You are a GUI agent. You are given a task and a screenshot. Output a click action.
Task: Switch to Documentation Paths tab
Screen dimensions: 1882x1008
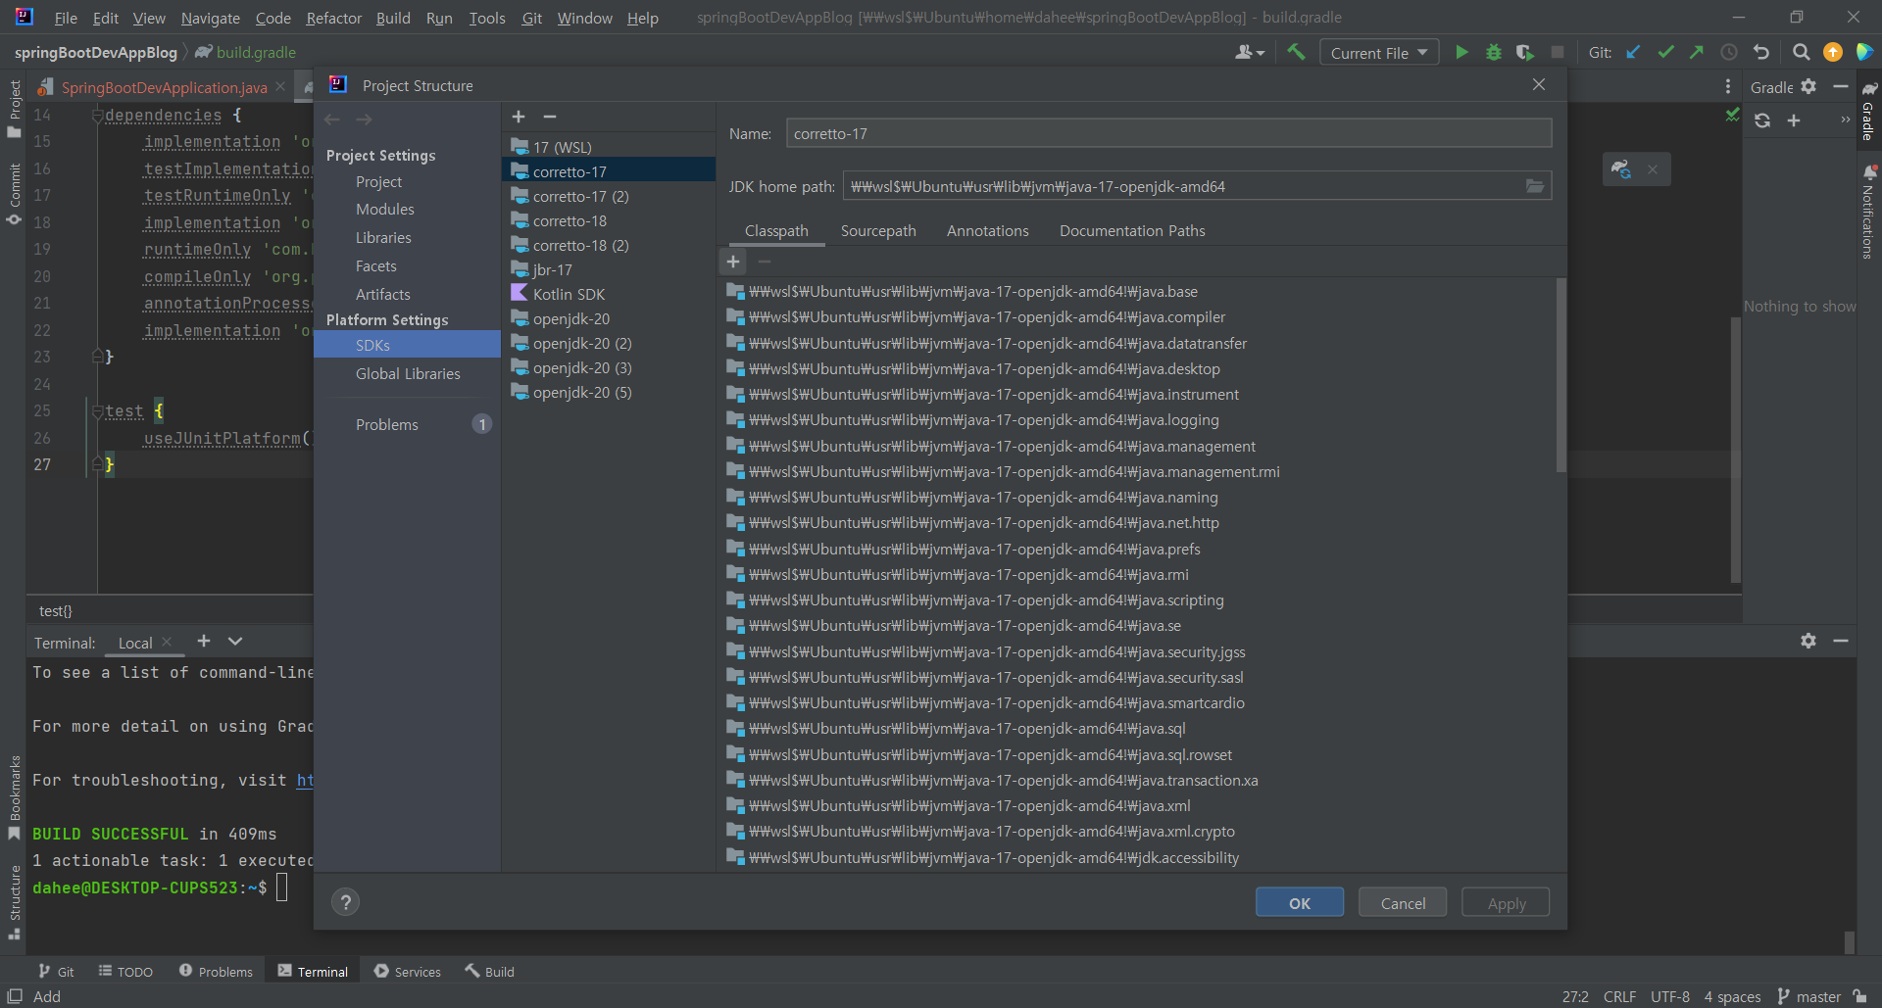(x=1132, y=231)
